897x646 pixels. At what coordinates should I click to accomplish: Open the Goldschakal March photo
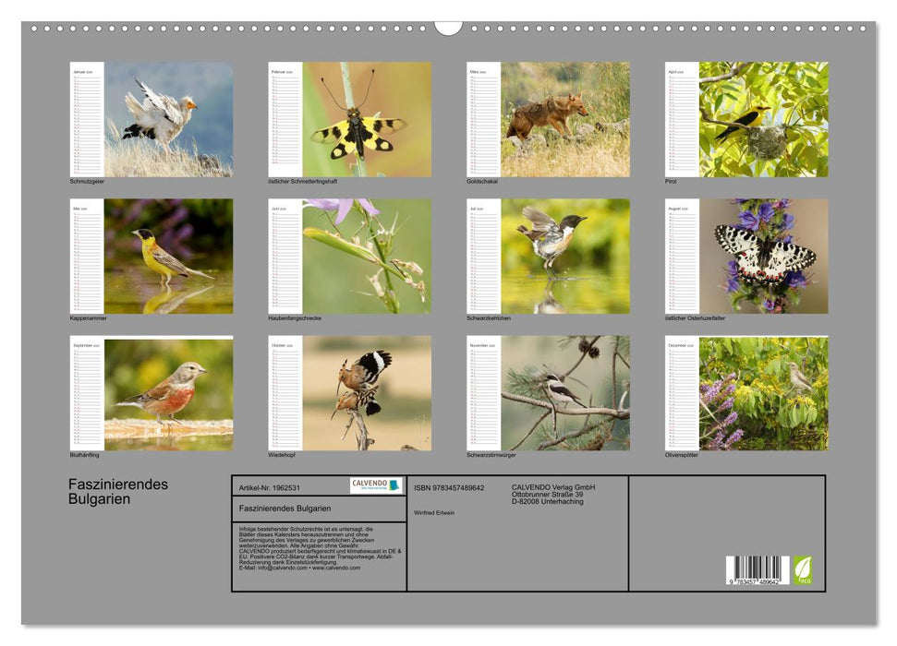(x=565, y=119)
